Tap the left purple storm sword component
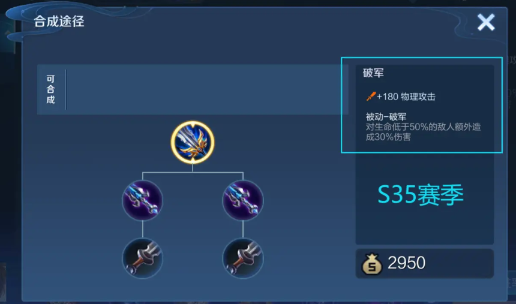 click(x=142, y=200)
